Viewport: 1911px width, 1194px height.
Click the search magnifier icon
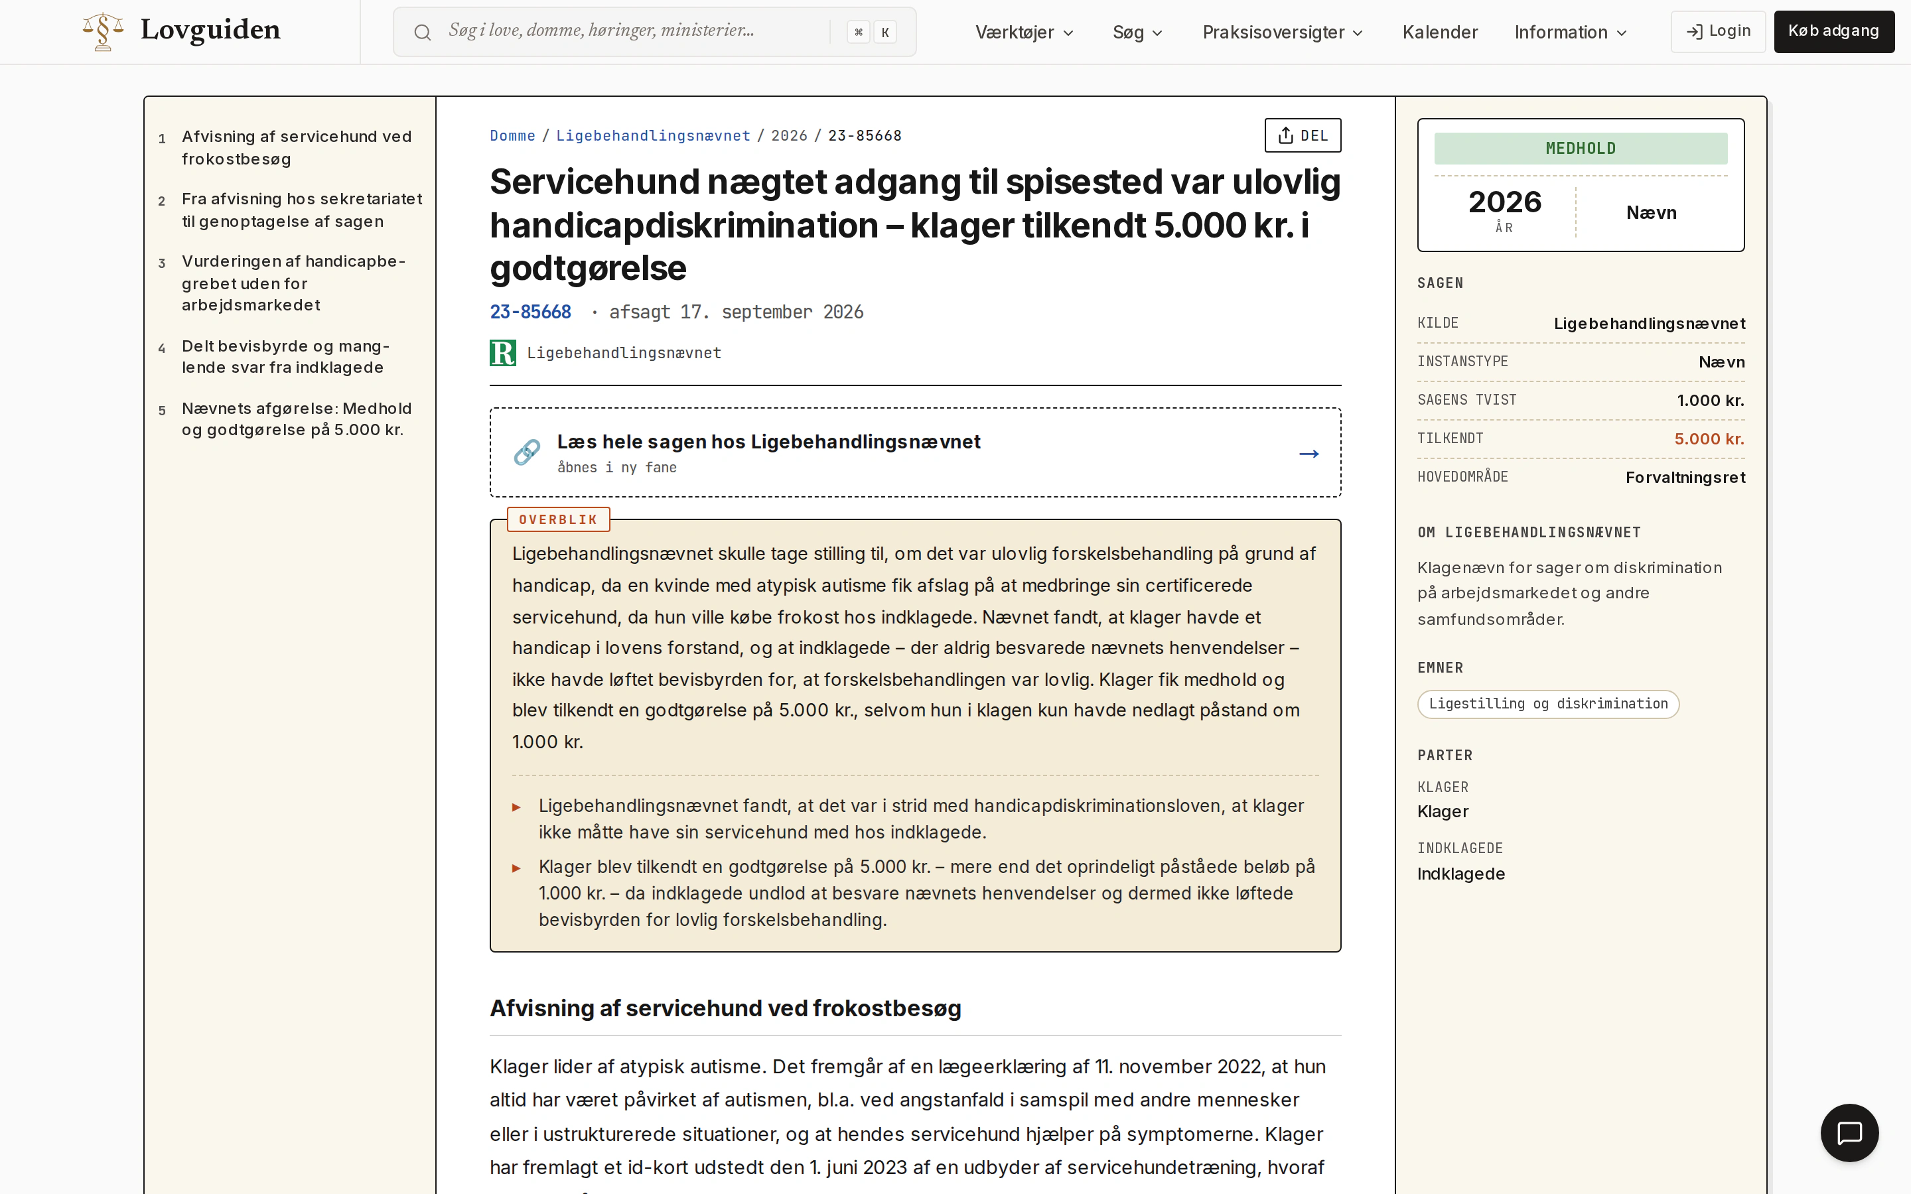[423, 33]
